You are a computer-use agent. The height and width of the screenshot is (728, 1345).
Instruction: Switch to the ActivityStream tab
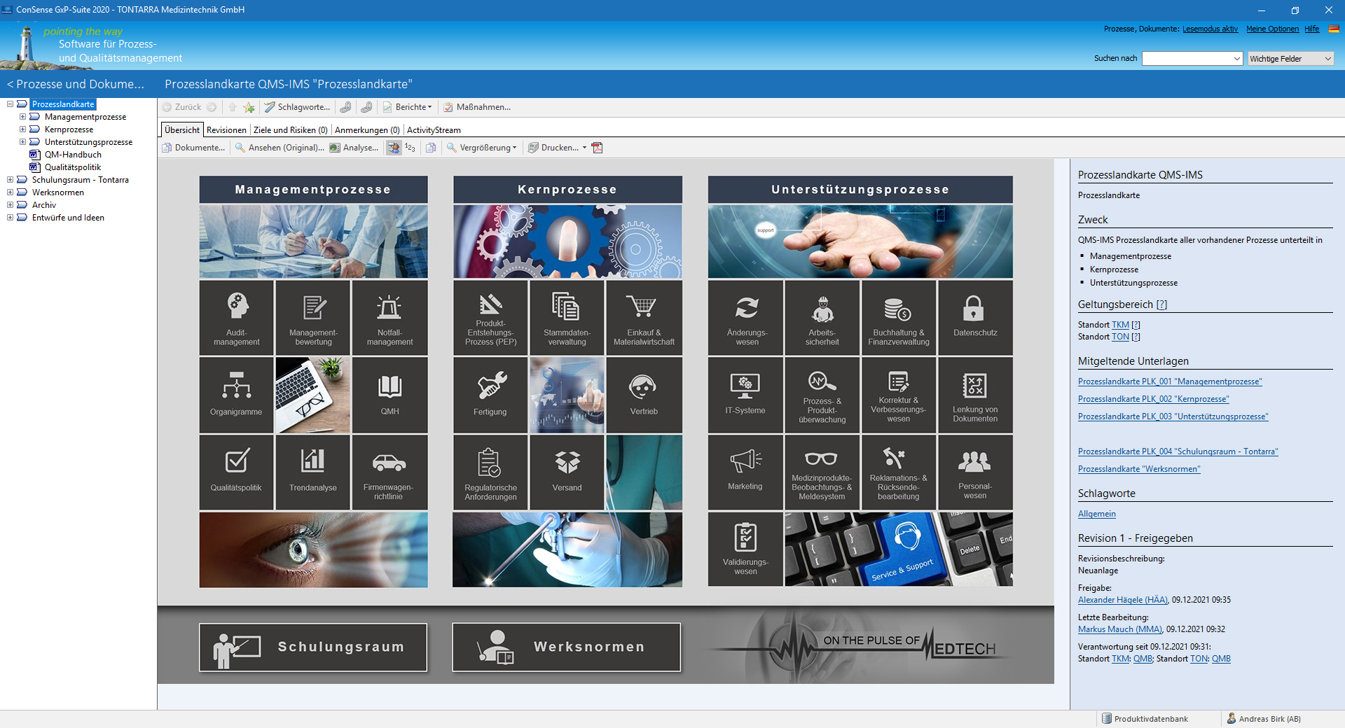pyautogui.click(x=434, y=130)
